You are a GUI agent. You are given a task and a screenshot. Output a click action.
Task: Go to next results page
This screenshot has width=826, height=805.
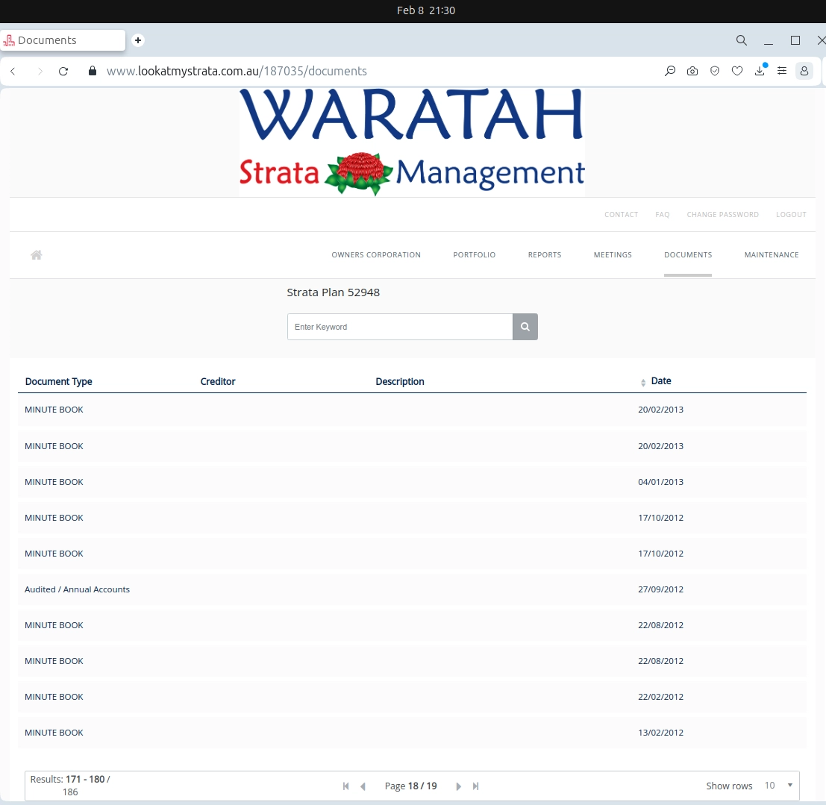458,786
